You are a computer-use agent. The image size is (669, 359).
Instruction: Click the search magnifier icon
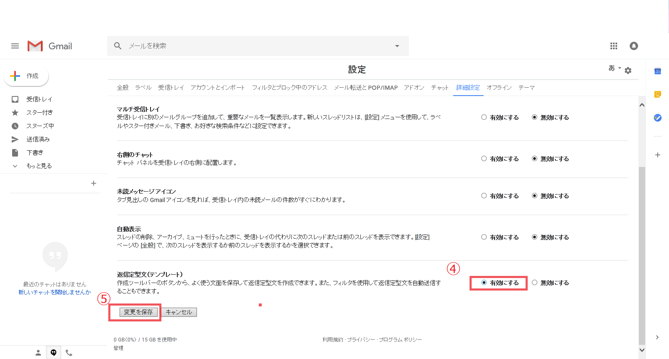[118, 46]
